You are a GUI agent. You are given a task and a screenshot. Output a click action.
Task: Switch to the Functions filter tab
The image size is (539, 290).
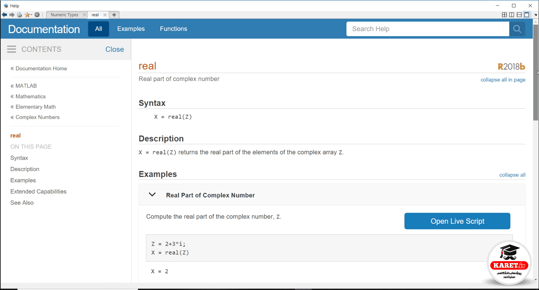[173, 29]
